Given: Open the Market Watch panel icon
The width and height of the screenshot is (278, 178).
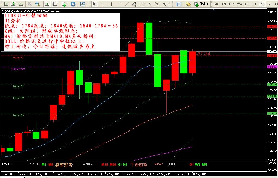Looking at the screenshot, I should click(179, 4).
